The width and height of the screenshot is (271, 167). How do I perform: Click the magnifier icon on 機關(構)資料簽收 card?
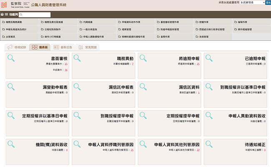click(x=11, y=144)
